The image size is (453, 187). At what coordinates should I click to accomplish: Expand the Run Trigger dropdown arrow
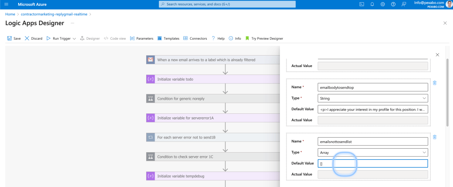point(74,38)
